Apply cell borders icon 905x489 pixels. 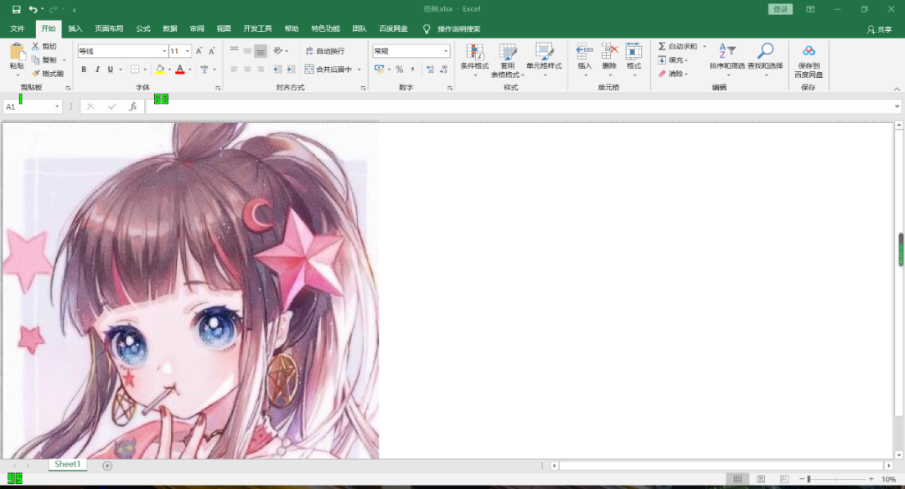134,69
